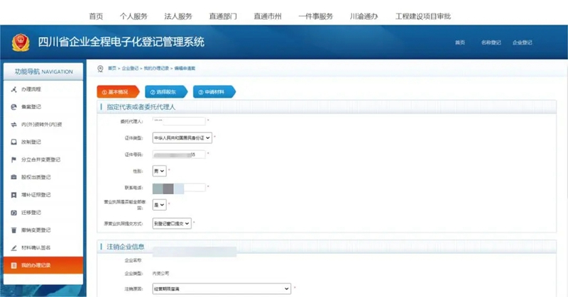This screenshot has height=297, width=568.
Task: Click the document icon for 我的办理记录
Action: [x=13, y=266]
